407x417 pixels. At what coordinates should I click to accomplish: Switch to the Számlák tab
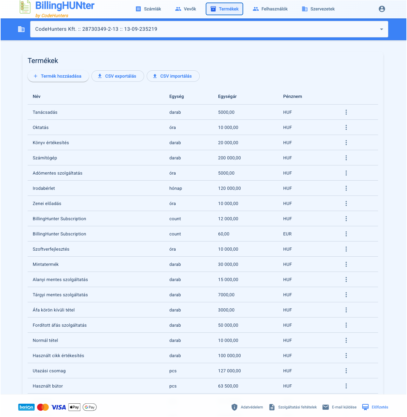pos(148,9)
